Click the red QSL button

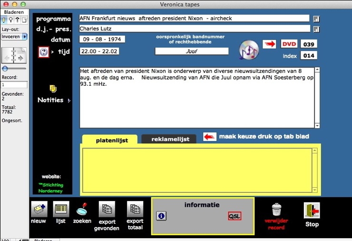(235, 216)
